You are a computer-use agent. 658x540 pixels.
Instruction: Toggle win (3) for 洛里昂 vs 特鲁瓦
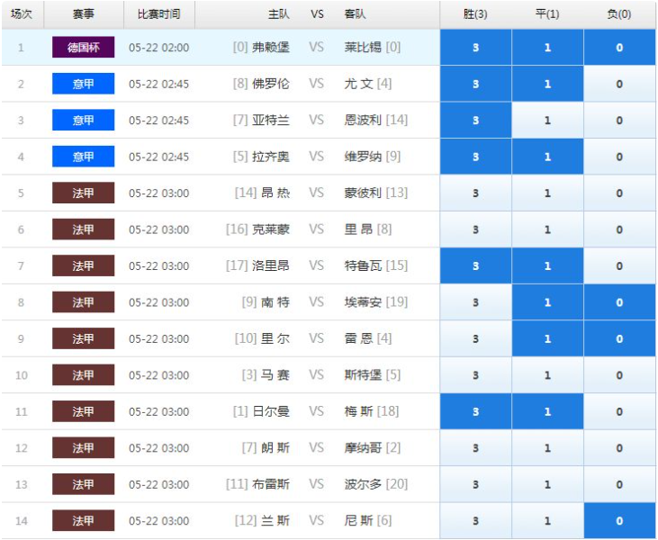coord(475,266)
